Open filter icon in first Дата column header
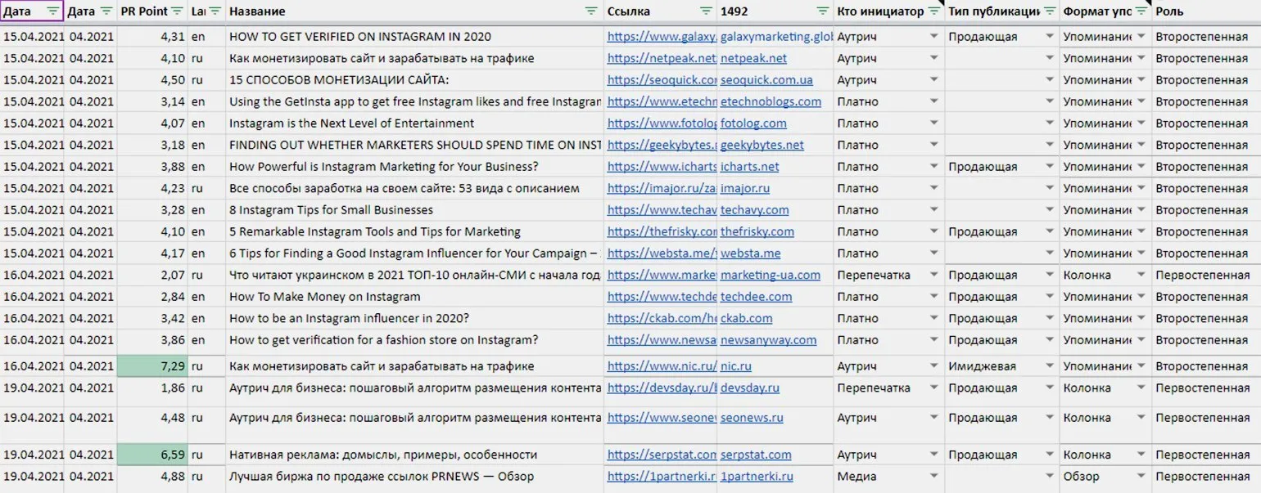 coord(53,11)
